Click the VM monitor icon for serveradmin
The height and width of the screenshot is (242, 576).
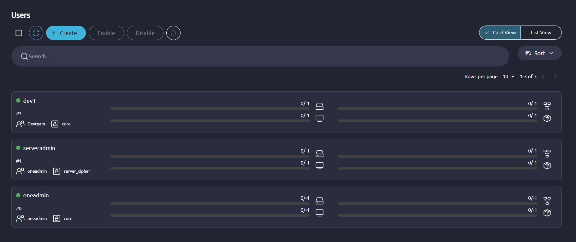319,165
